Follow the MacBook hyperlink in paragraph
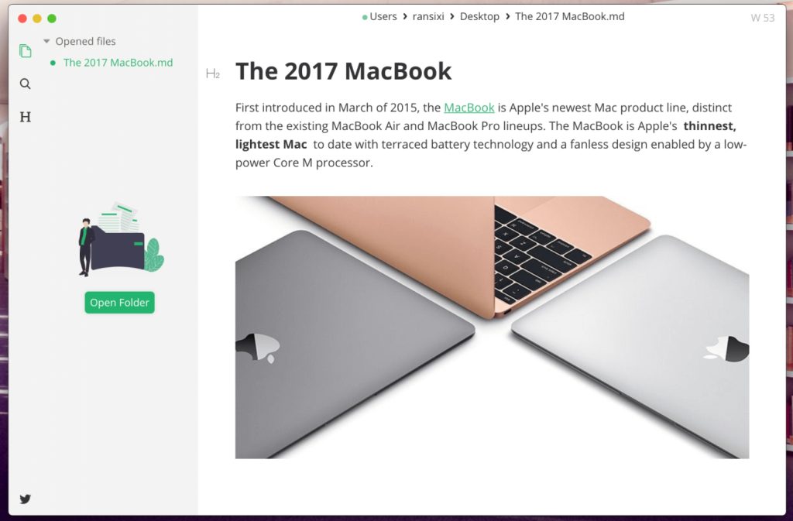 click(x=469, y=108)
